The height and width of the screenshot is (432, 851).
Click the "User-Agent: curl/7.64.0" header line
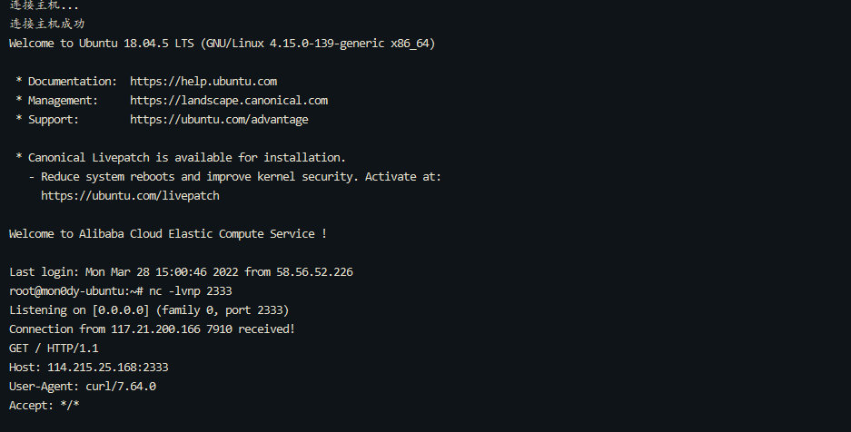pyautogui.click(x=82, y=387)
